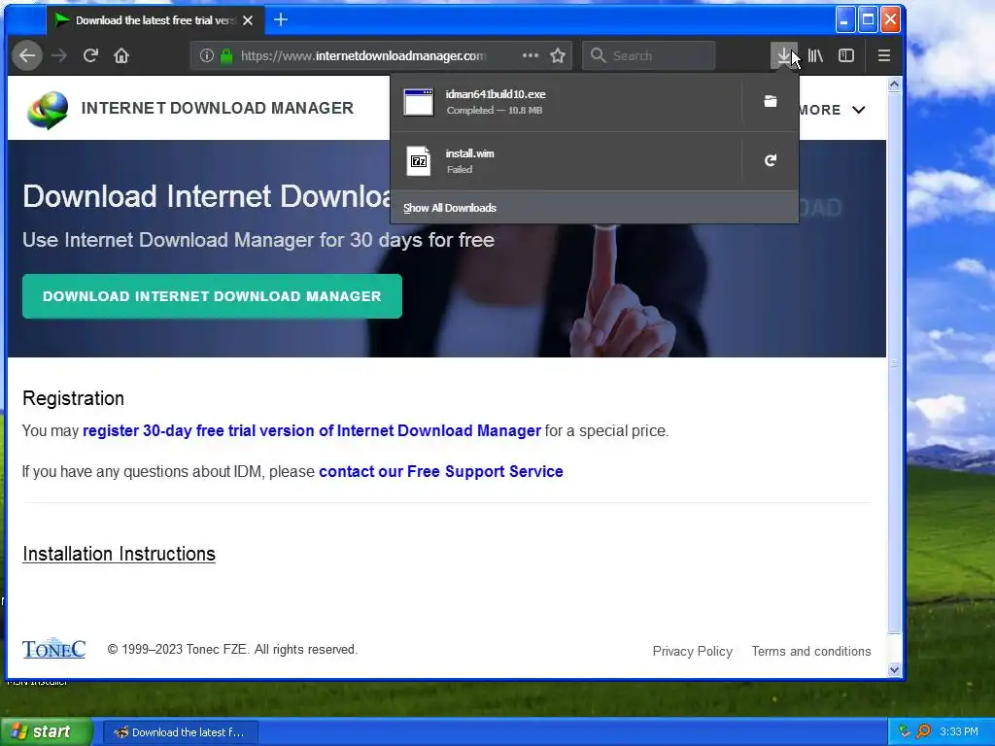Toggle the Downloads panel toolbar button

tap(784, 55)
